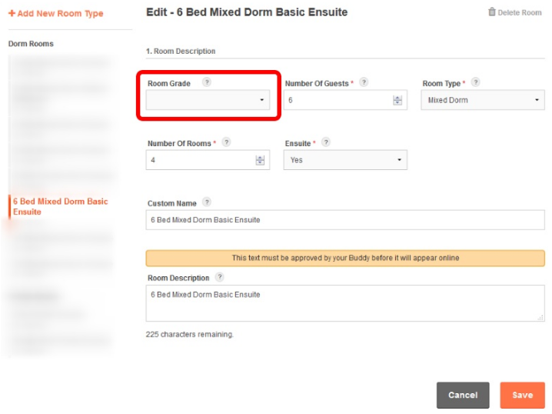552x414 pixels.
Task: Click the Dorm Rooms sidebar heading
Action: click(31, 44)
